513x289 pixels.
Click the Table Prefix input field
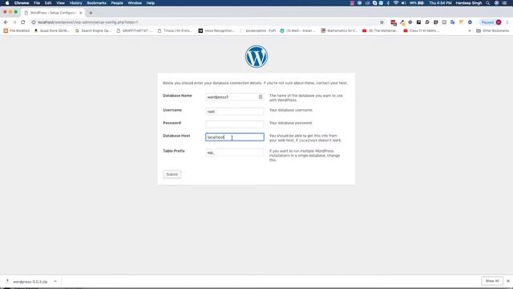pos(235,153)
